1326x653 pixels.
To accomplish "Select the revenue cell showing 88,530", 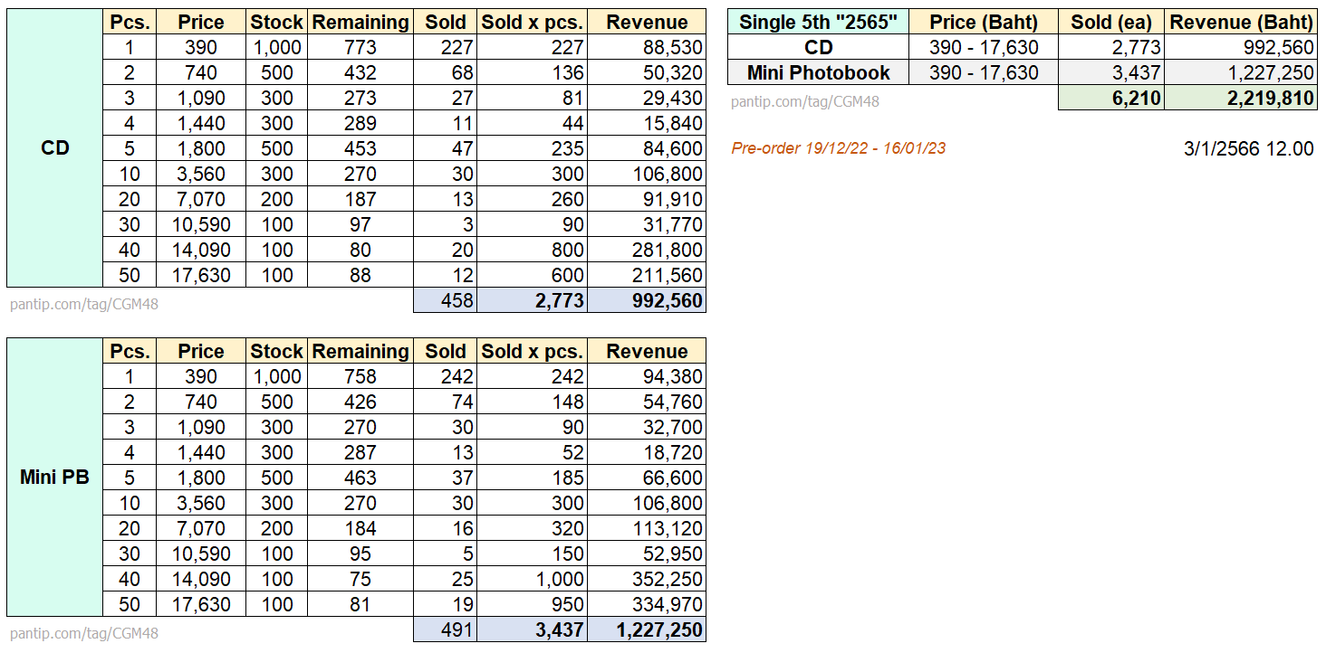I will point(647,48).
